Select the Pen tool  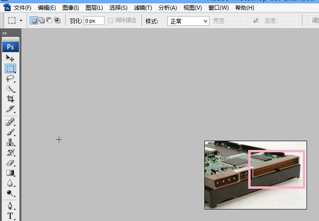click(x=10, y=205)
